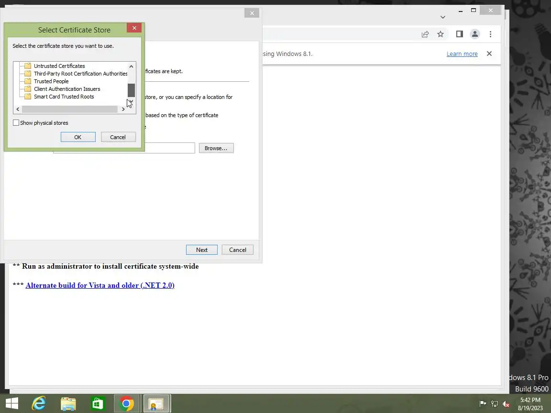Open Chrome's three-dot menu
This screenshot has height=413, width=551.
point(490,34)
